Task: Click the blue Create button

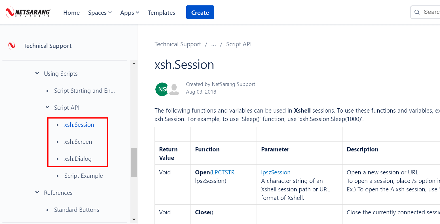Action: 200,12
